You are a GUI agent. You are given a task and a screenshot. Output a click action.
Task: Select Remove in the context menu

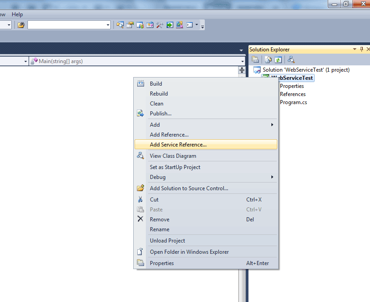tap(206, 220)
